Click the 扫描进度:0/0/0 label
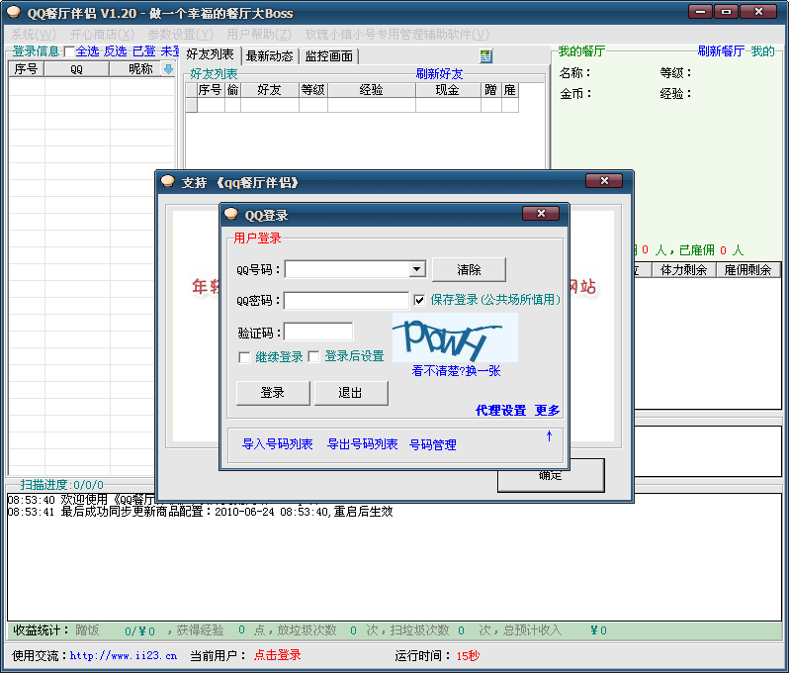Screen dimensions: 789x673 (62, 485)
